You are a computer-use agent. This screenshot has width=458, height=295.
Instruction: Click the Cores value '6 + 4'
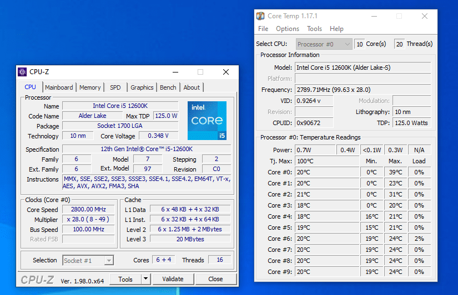click(164, 260)
